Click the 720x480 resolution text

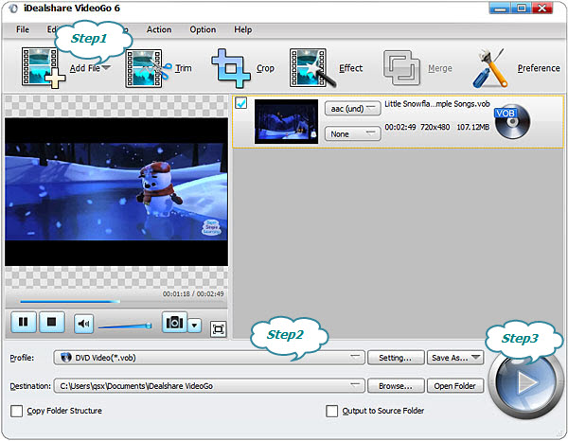pos(435,127)
